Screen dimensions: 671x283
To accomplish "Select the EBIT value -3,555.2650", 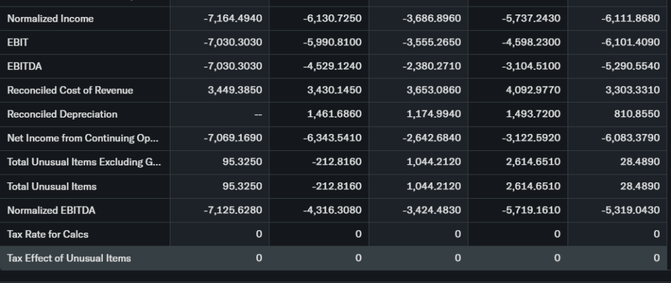I will 432,42.
